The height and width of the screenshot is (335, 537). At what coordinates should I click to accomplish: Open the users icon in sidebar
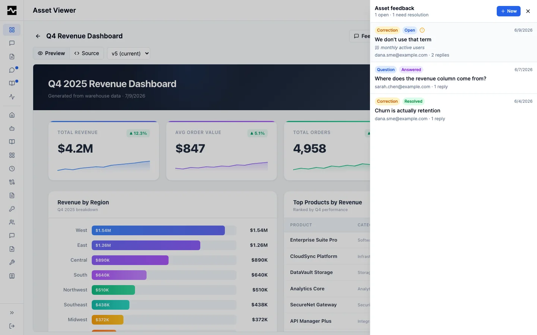(12, 222)
